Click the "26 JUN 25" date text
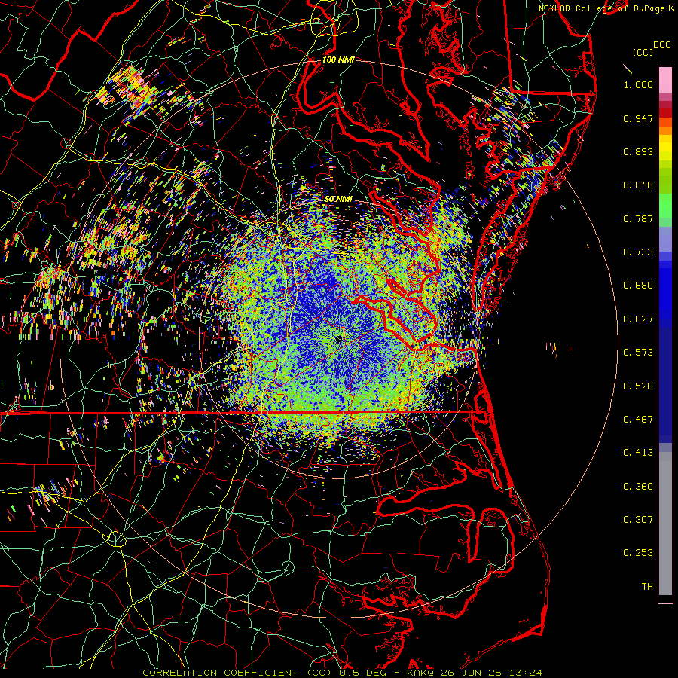The width and height of the screenshot is (678, 678). pos(471,673)
